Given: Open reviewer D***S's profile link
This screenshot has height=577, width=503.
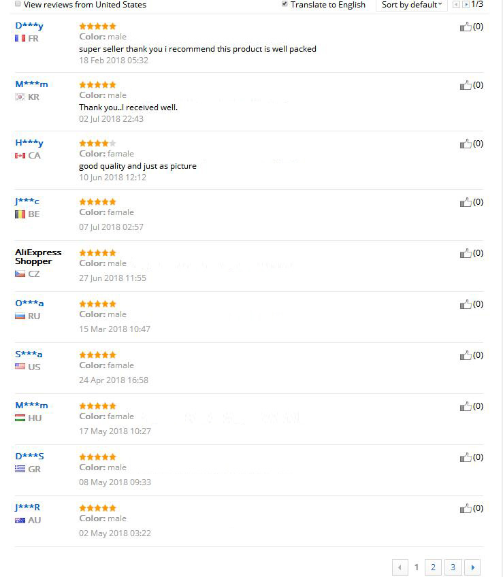Looking at the screenshot, I should point(29,456).
